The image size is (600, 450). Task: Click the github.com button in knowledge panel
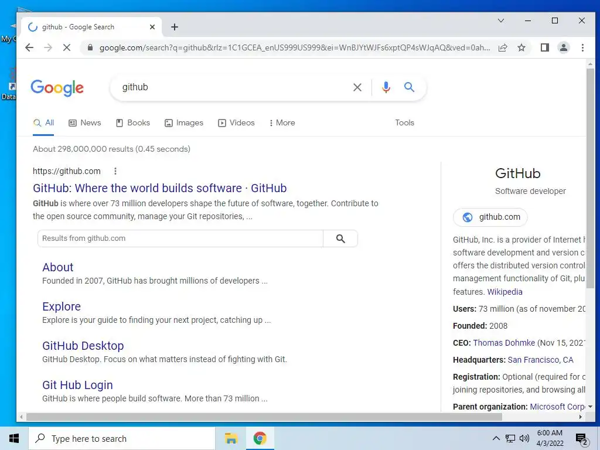490,217
